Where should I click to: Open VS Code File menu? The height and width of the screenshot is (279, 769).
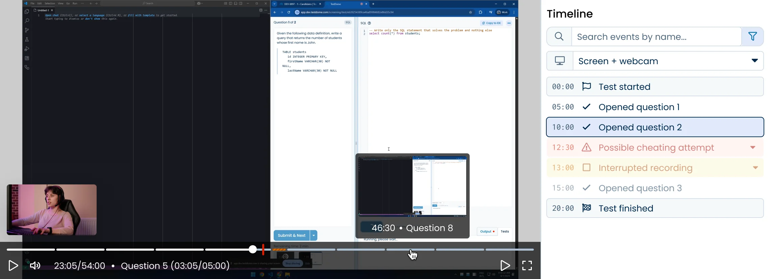32,3
